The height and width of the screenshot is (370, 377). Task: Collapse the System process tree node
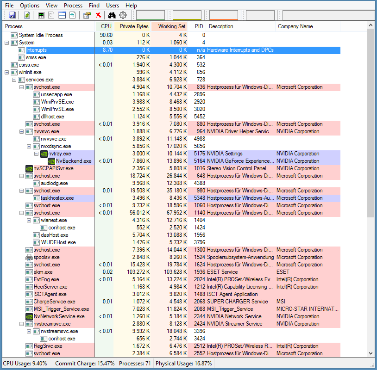point(7,43)
